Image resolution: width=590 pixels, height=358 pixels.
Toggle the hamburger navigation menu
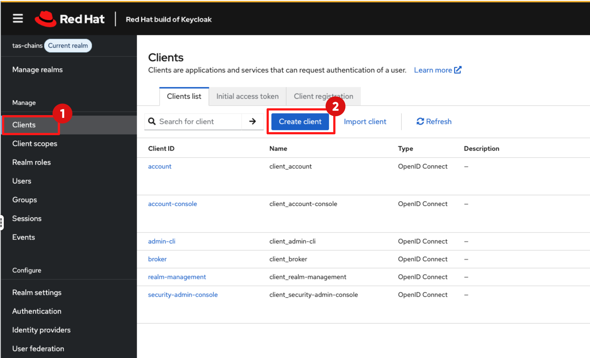coord(18,19)
